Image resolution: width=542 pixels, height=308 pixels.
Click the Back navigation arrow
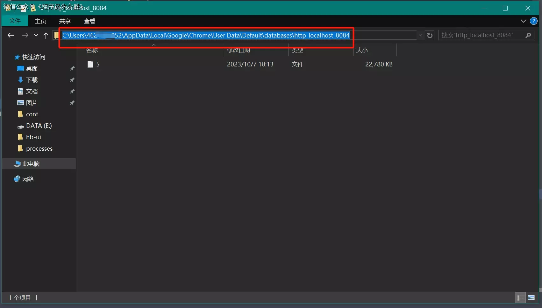pos(11,35)
